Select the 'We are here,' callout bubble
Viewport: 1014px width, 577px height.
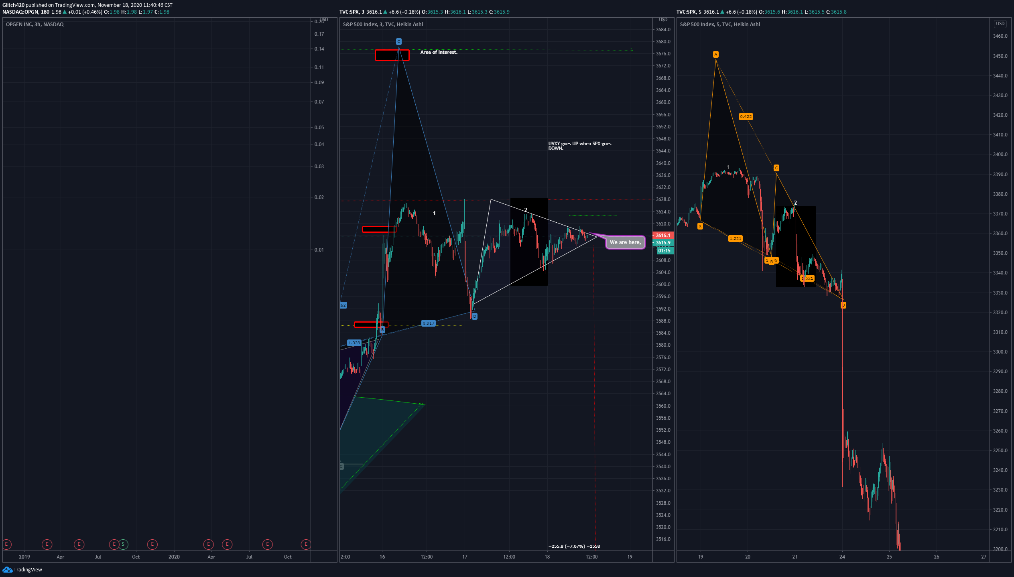(x=625, y=242)
